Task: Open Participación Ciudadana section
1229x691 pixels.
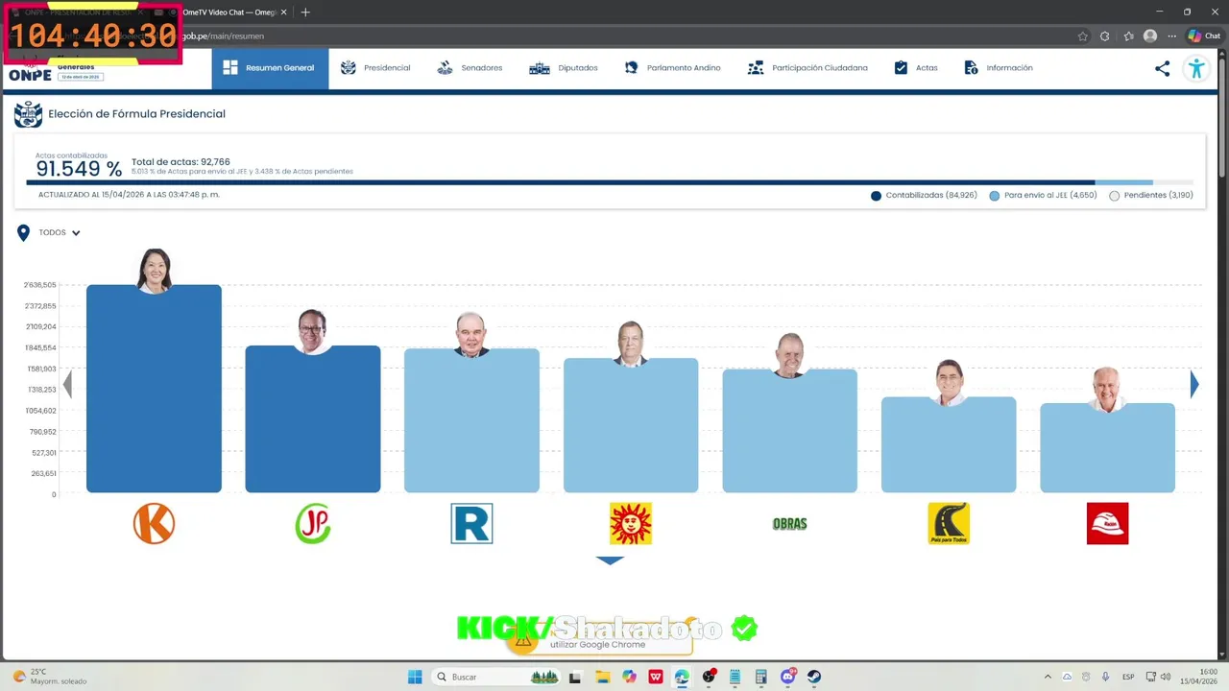Action: (x=807, y=68)
